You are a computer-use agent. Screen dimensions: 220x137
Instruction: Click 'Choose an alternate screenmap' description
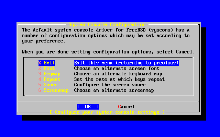(114, 90)
